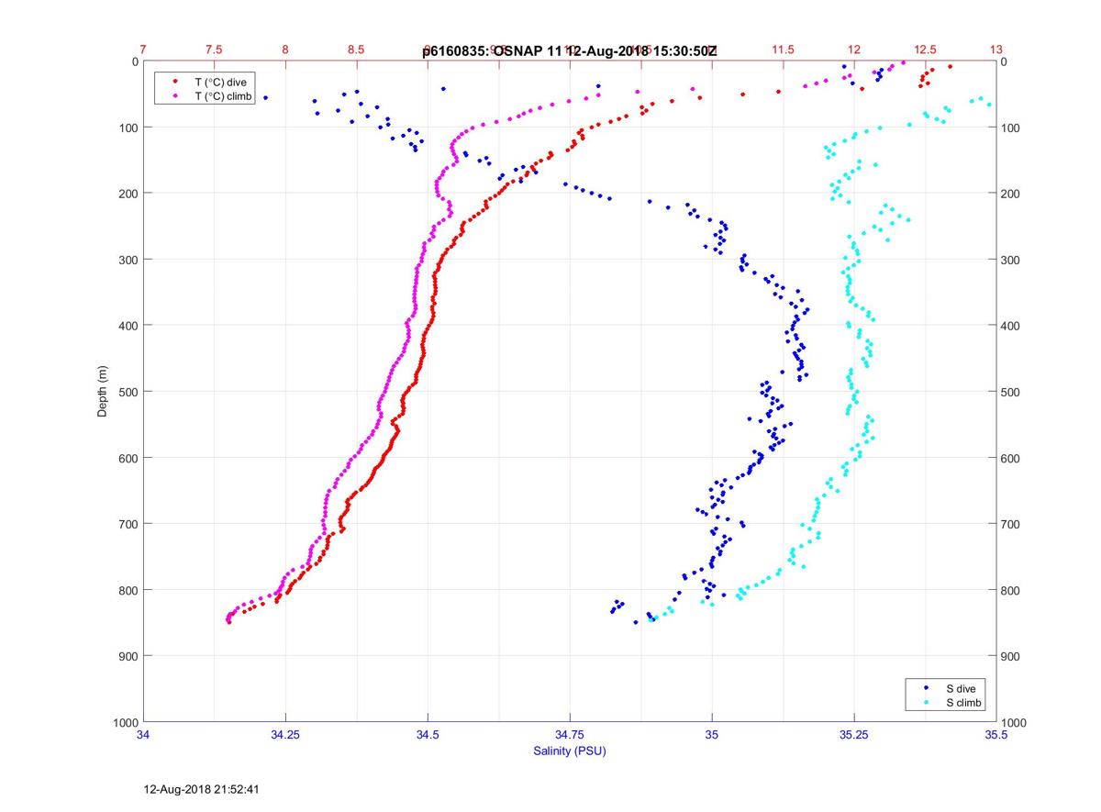1101x812 pixels.
Task: Click left depth axis label 1000
Action: [x=126, y=722]
